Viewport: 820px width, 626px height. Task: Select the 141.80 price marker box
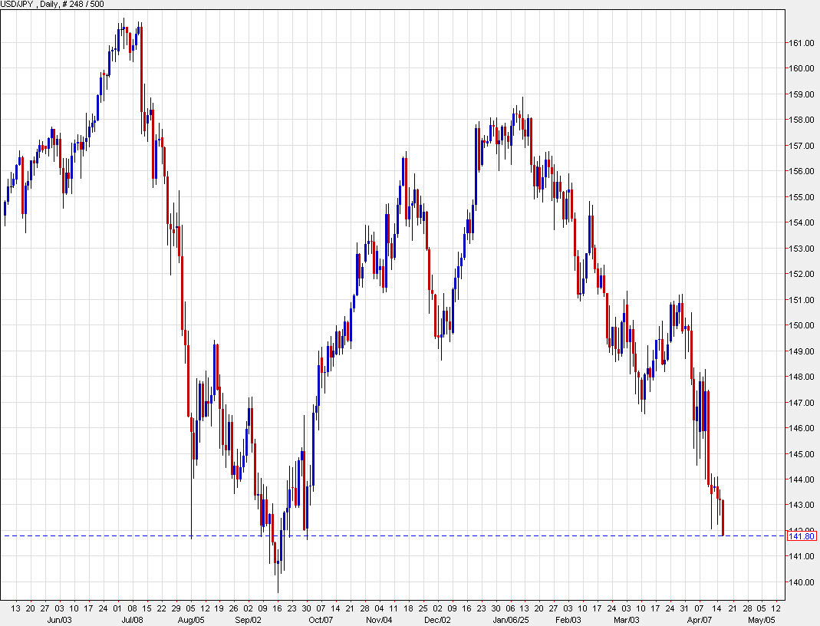click(x=802, y=537)
